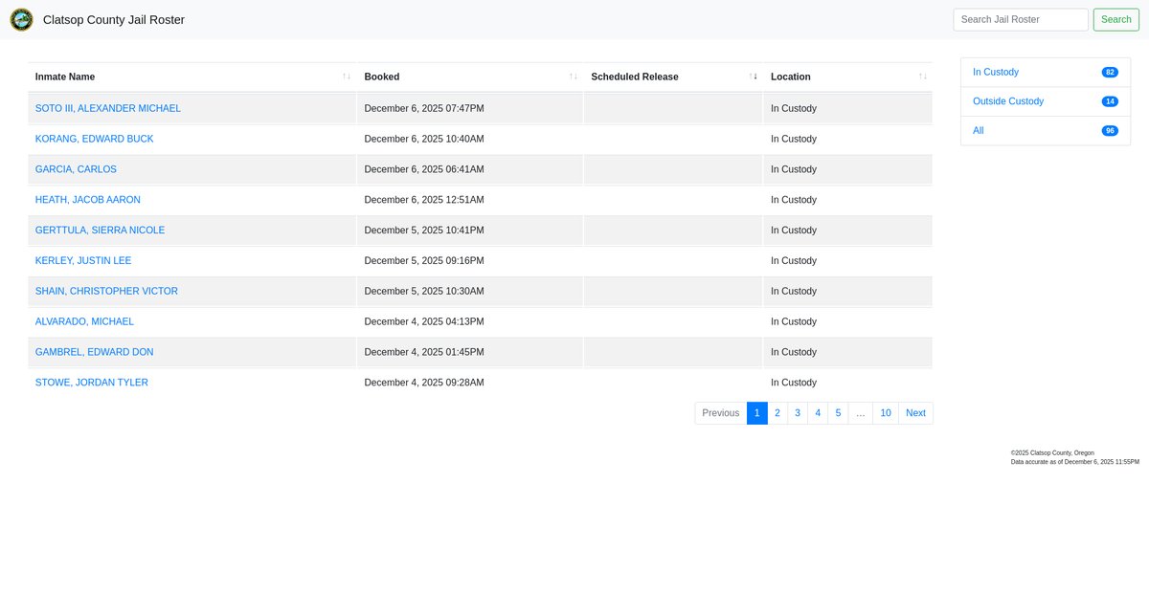1149x593 pixels.
Task: Sort by Booked column arrows
Action: 574,77
